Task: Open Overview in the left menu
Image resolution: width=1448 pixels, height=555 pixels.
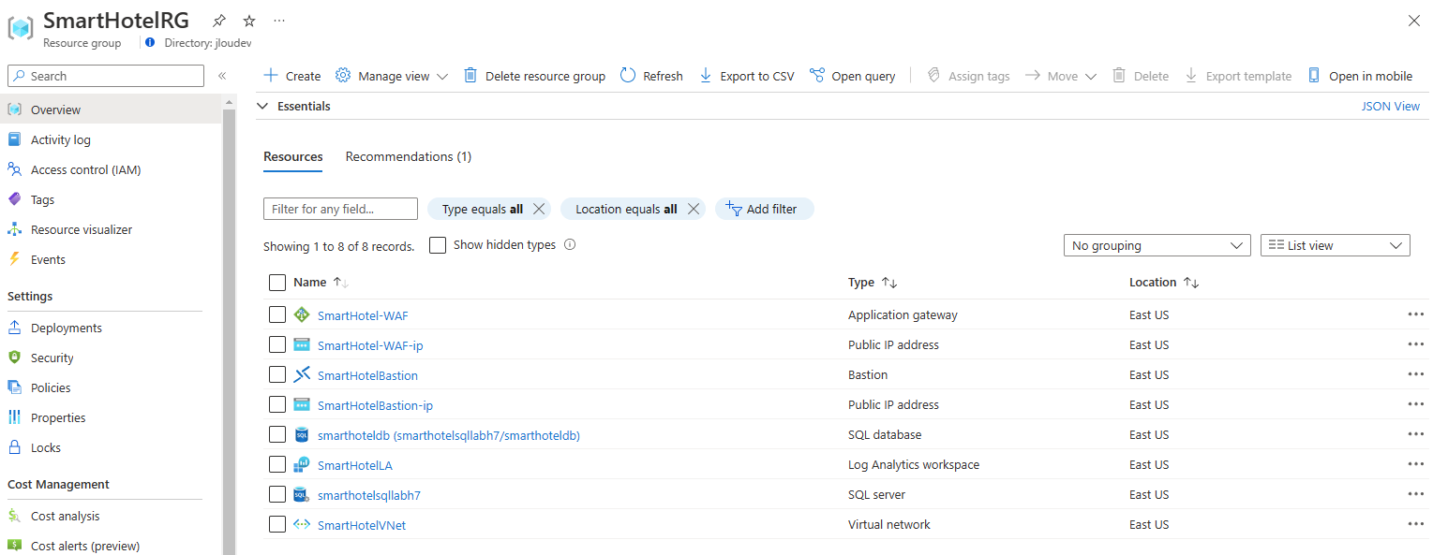Action: 112,110
